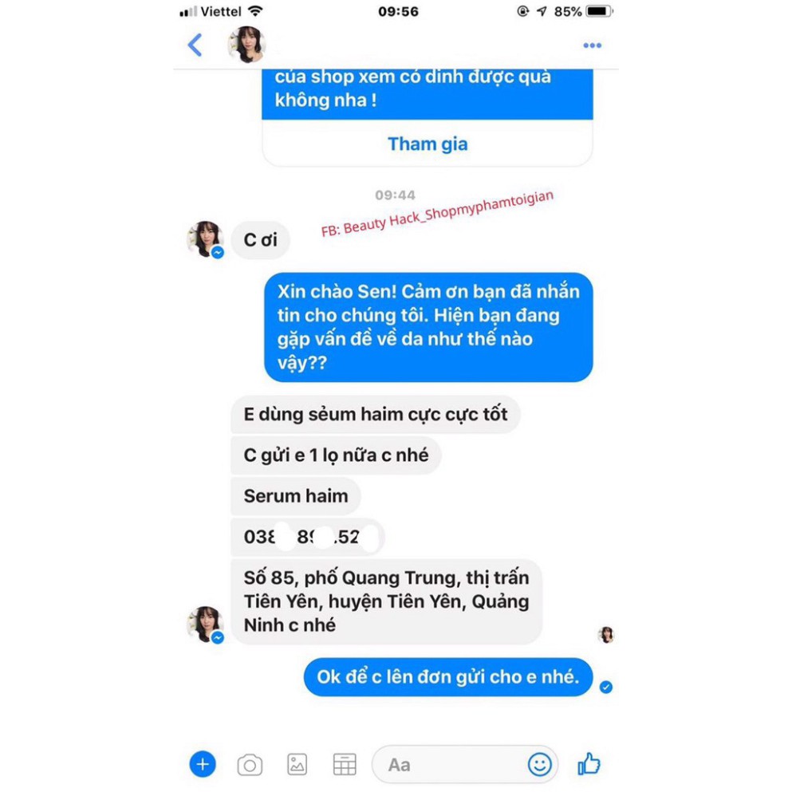Select the 'C ơi' message bubble
The width and height of the screenshot is (792, 792).
point(261,240)
